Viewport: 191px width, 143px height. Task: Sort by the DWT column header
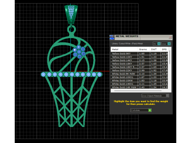pyautogui.click(x=155, y=49)
